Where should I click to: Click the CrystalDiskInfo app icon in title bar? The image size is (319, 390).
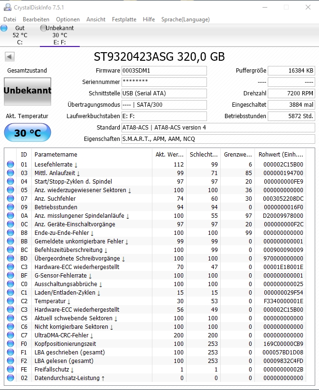point(8,7)
